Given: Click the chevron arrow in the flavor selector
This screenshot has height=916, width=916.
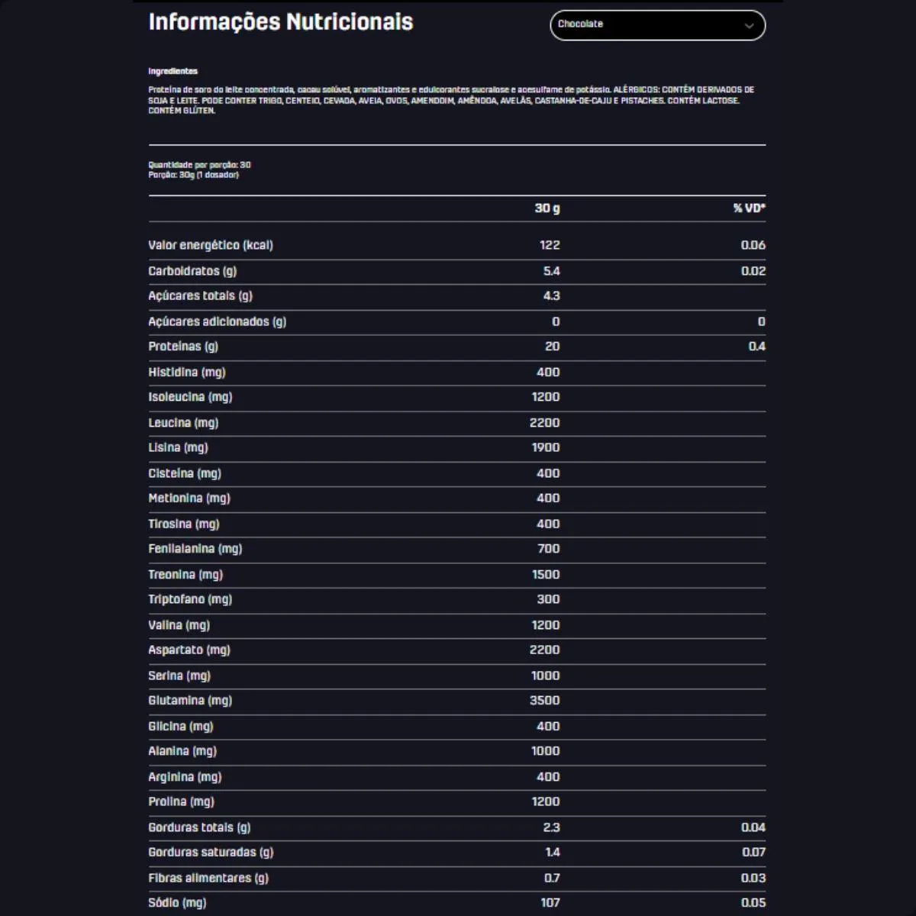Looking at the screenshot, I should point(749,26).
